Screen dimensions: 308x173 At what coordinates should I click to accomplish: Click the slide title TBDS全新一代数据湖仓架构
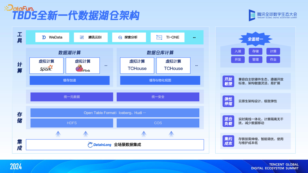coord(76,16)
